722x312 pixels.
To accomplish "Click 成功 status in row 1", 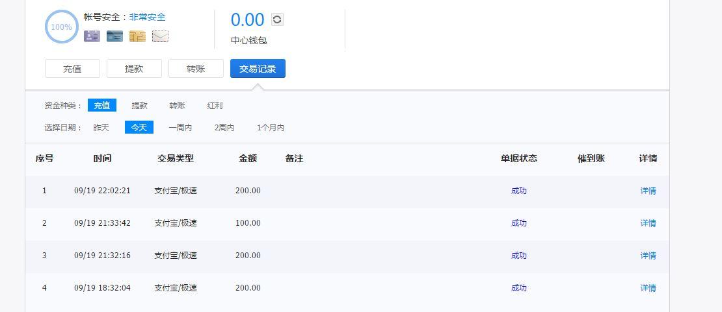I will [x=519, y=190].
